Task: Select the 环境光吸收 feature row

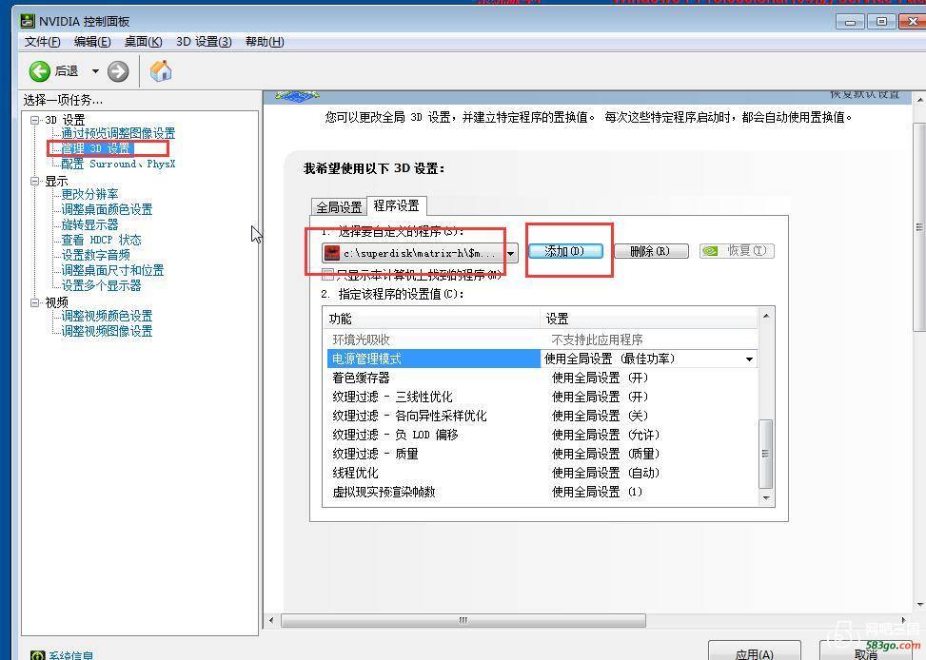Action: pyautogui.click(x=542, y=340)
